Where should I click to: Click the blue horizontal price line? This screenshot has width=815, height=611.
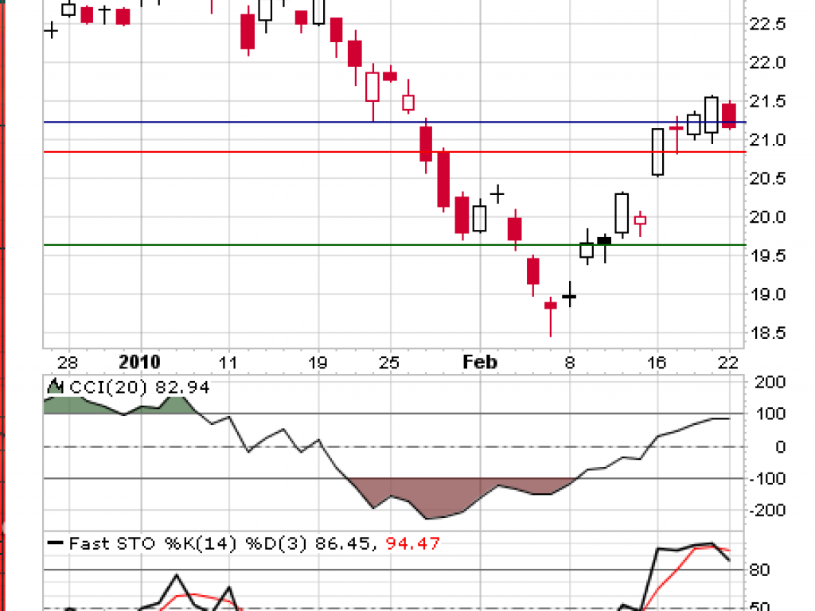[395, 122]
